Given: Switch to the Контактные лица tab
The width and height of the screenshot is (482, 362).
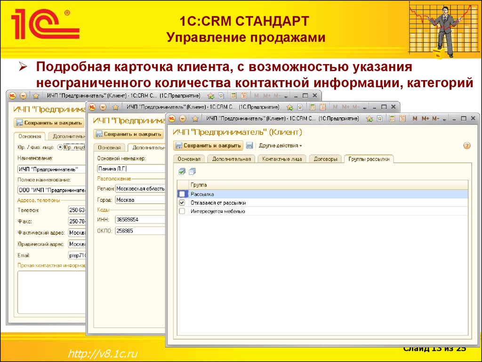Looking at the screenshot, I should coord(282,159).
